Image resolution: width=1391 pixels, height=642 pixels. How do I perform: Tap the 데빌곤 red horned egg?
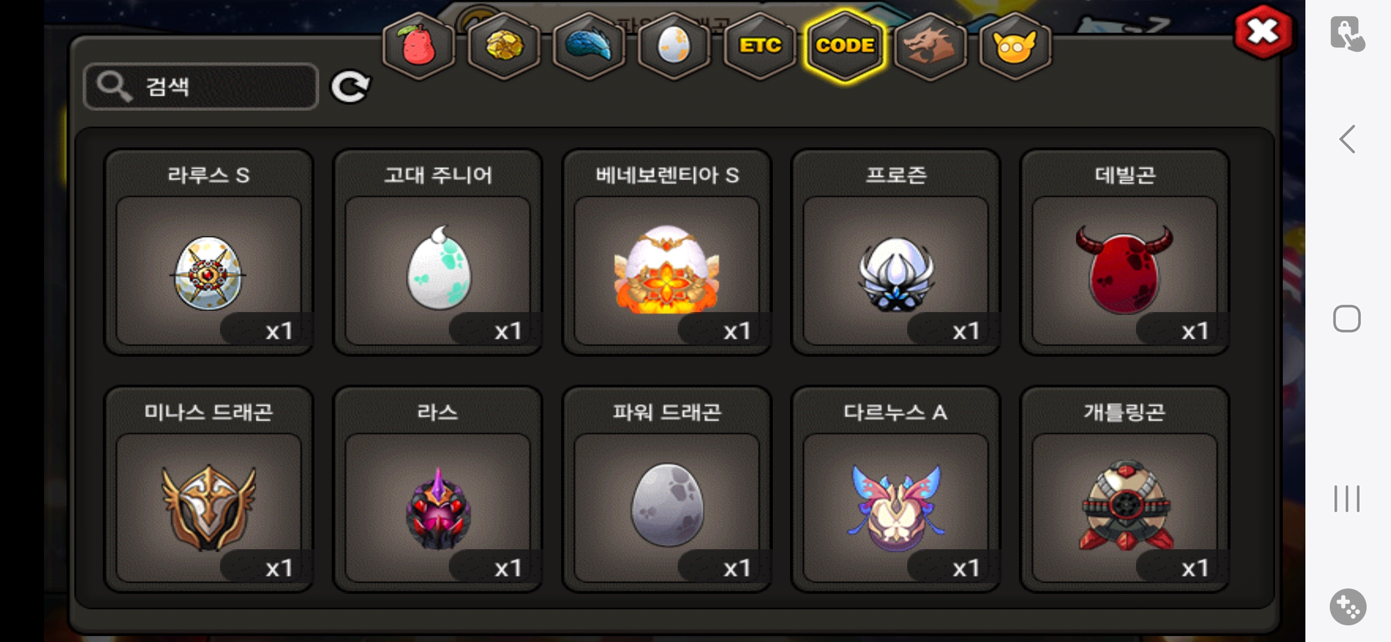click(x=1125, y=252)
